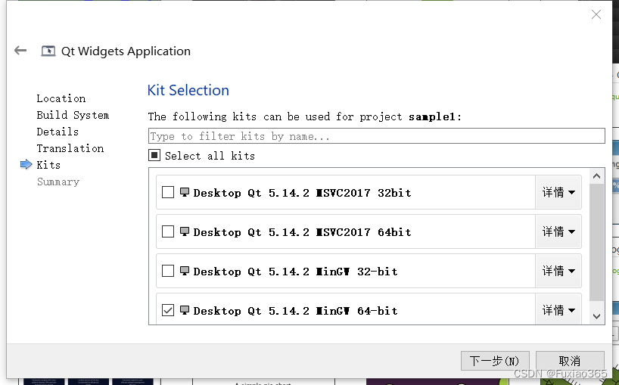Click the monitor icon for MSVC2017 32bit kit
Viewport: 619px width, 385px height.
(x=185, y=192)
